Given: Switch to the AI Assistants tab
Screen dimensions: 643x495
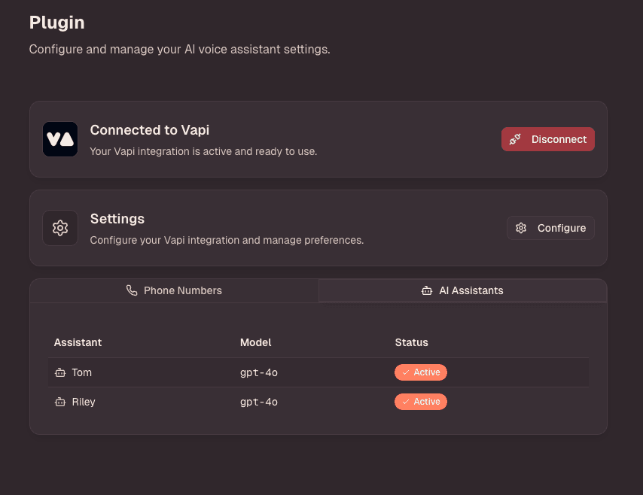Looking at the screenshot, I should click(462, 290).
